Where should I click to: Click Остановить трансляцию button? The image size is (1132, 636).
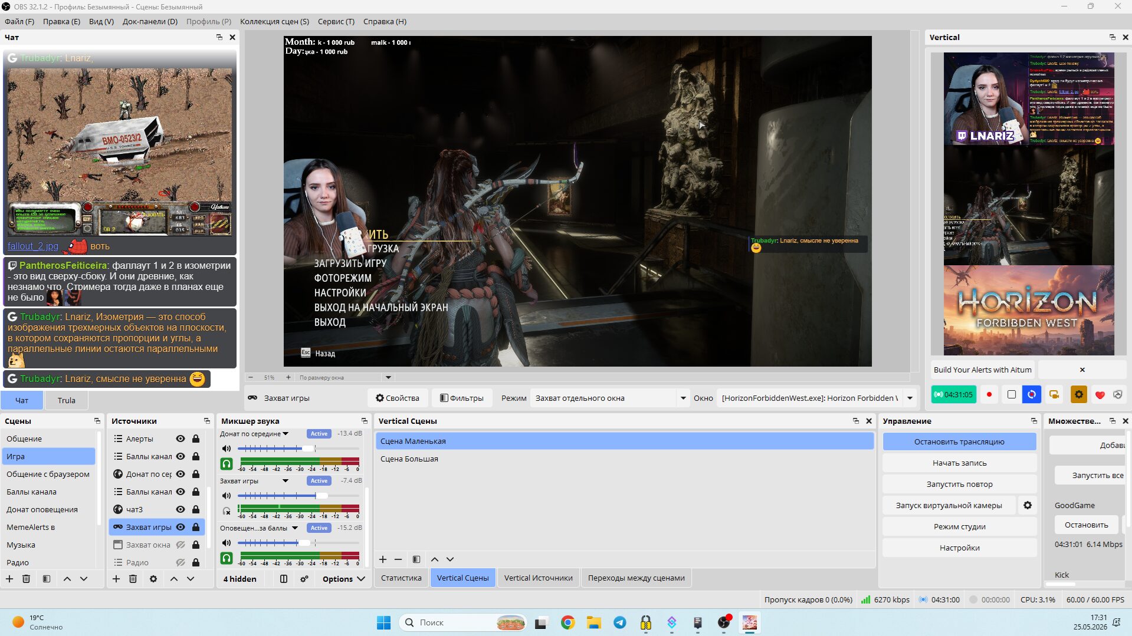[959, 441]
